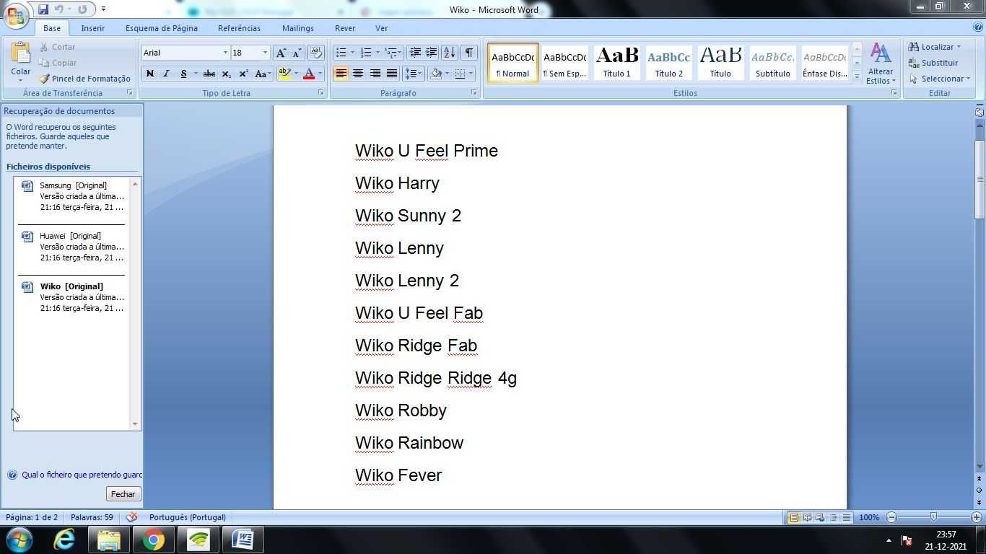Click 'Qual o ficheiro que pretendo guardar' link
Viewport: 986px width, 554px height.
pyautogui.click(x=82, y=475)
